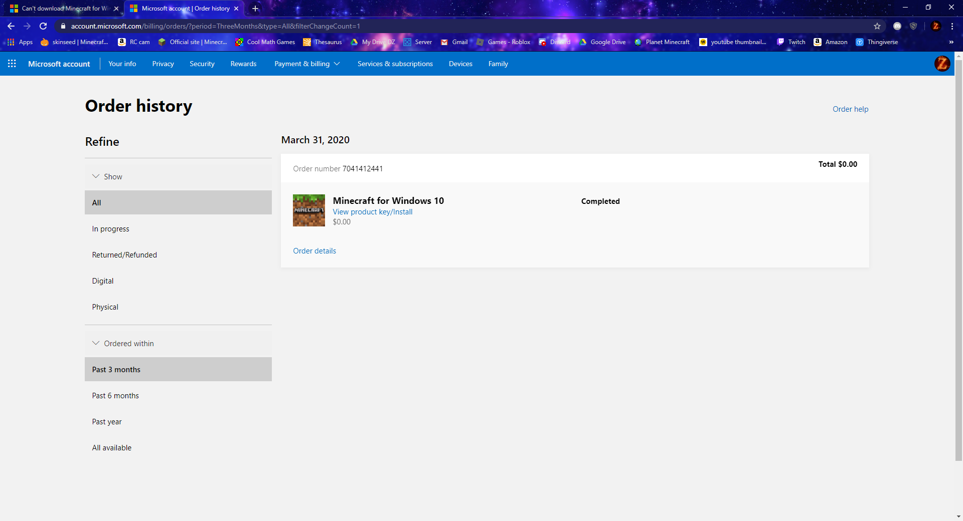Close the Order history tab
Image resolution: width=963 pixels, height=521 pixels.
(236, 9)
